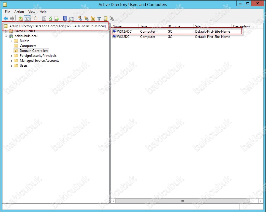The width and height of the screenshot is (266, 212).
Task: Click the WS12ADC computer icon
Action: [x=114, y=32]
